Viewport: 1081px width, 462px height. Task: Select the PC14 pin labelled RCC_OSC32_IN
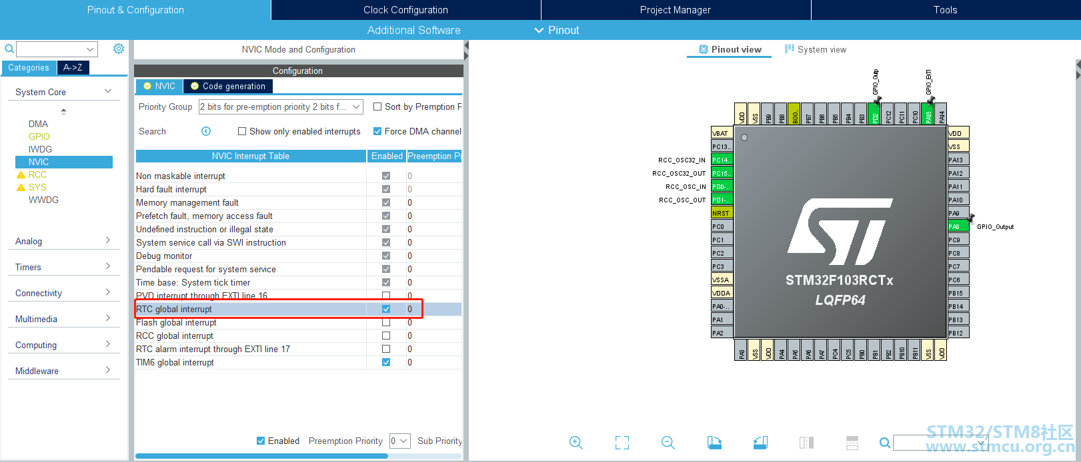722,160
